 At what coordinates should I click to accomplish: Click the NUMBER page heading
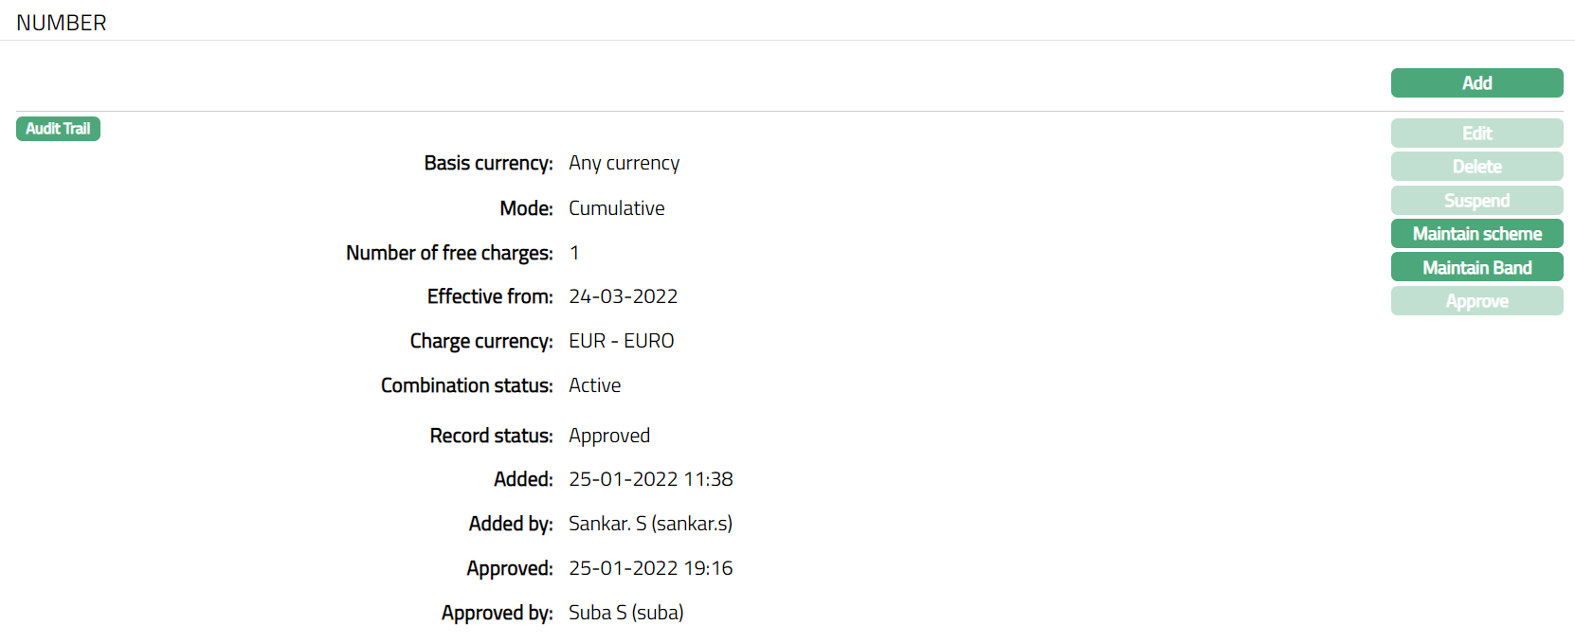coord(62,23)
